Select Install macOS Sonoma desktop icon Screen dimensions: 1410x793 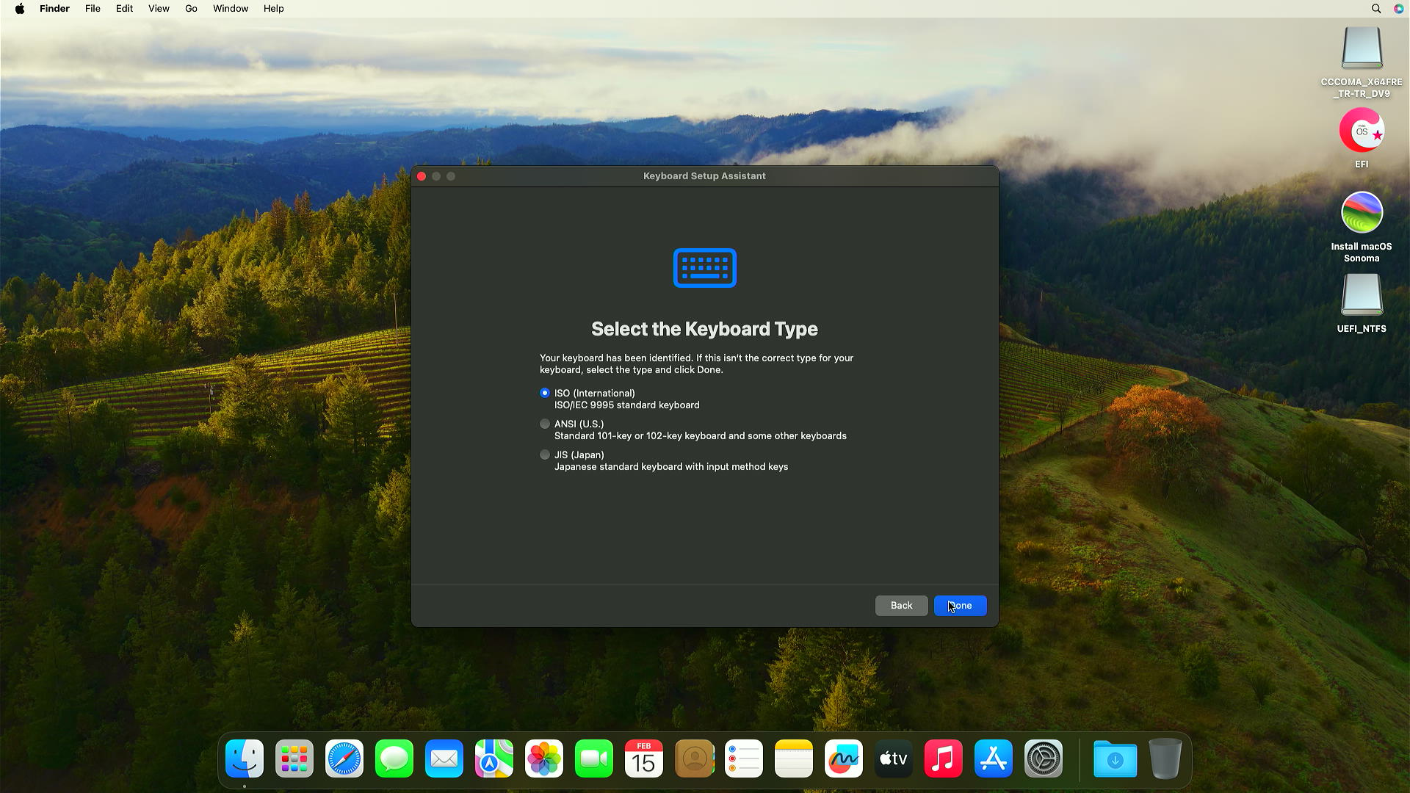click(1362, 213)
